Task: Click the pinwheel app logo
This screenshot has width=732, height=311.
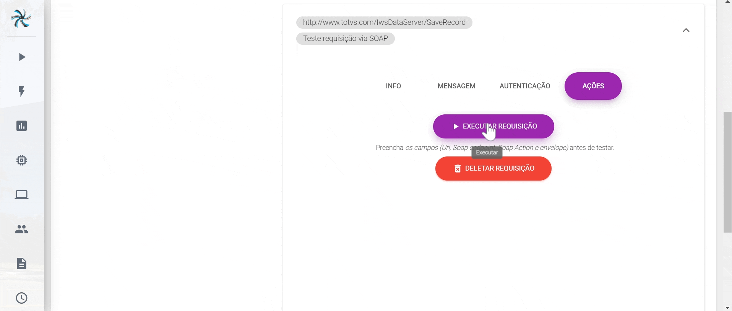Action: (21, 18)
